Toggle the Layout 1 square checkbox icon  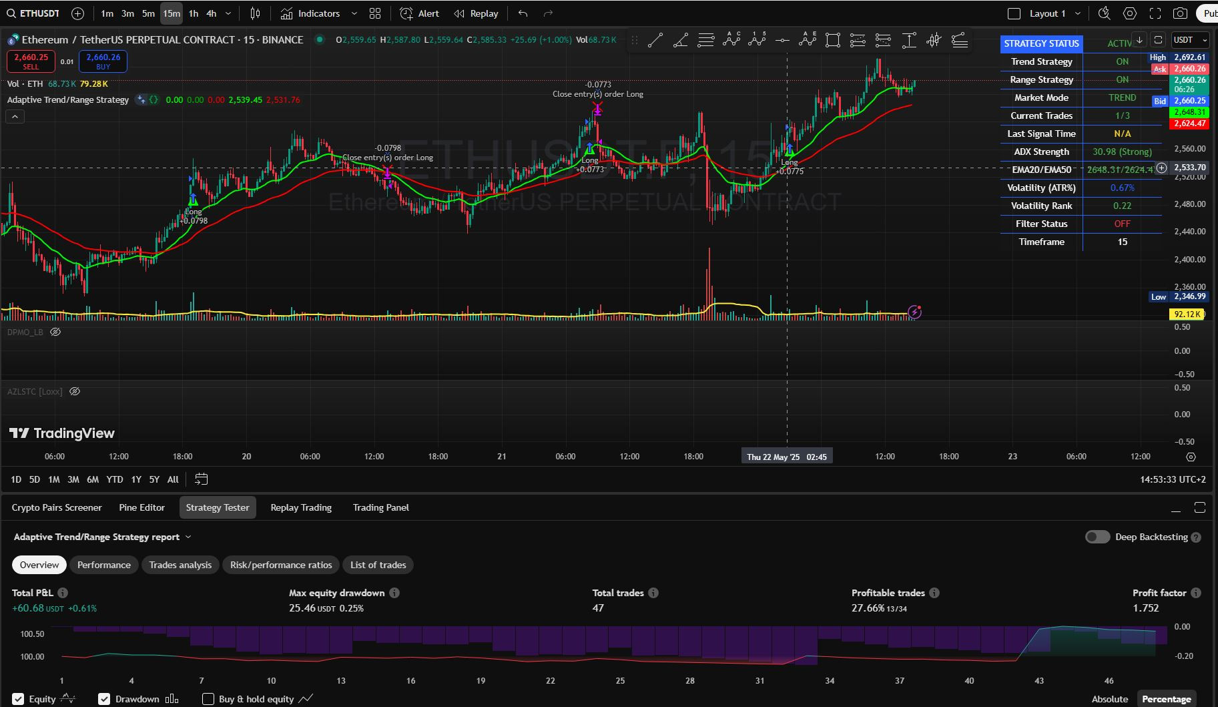point(1014,13)
